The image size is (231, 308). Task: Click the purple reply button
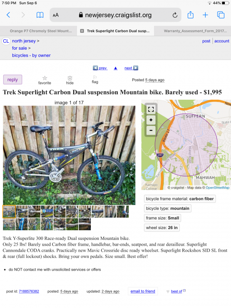coord(13,80)
